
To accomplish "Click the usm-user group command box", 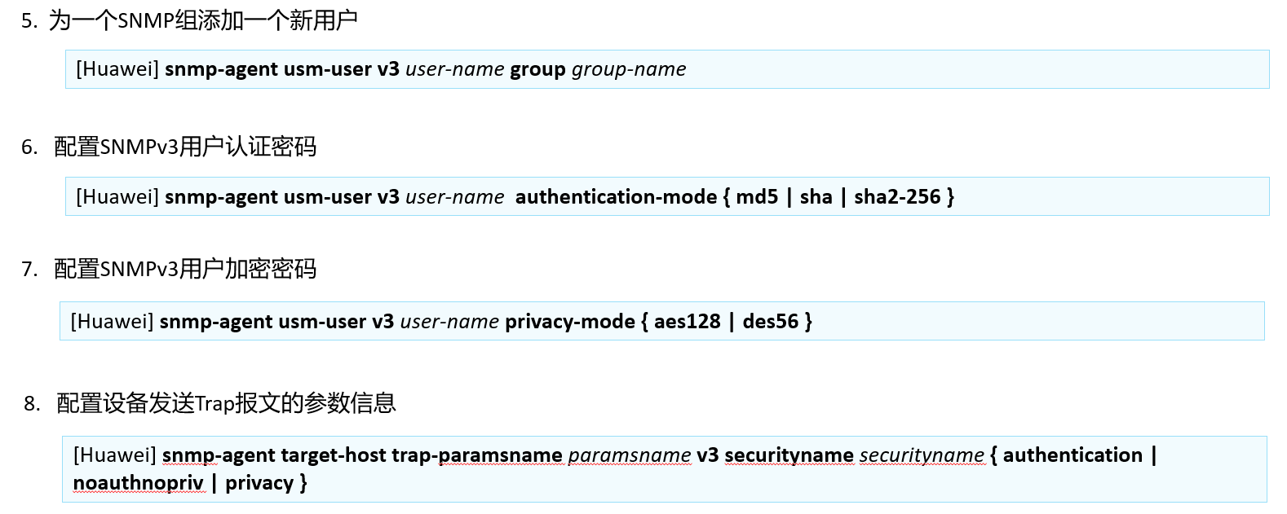I will point(667,69).
